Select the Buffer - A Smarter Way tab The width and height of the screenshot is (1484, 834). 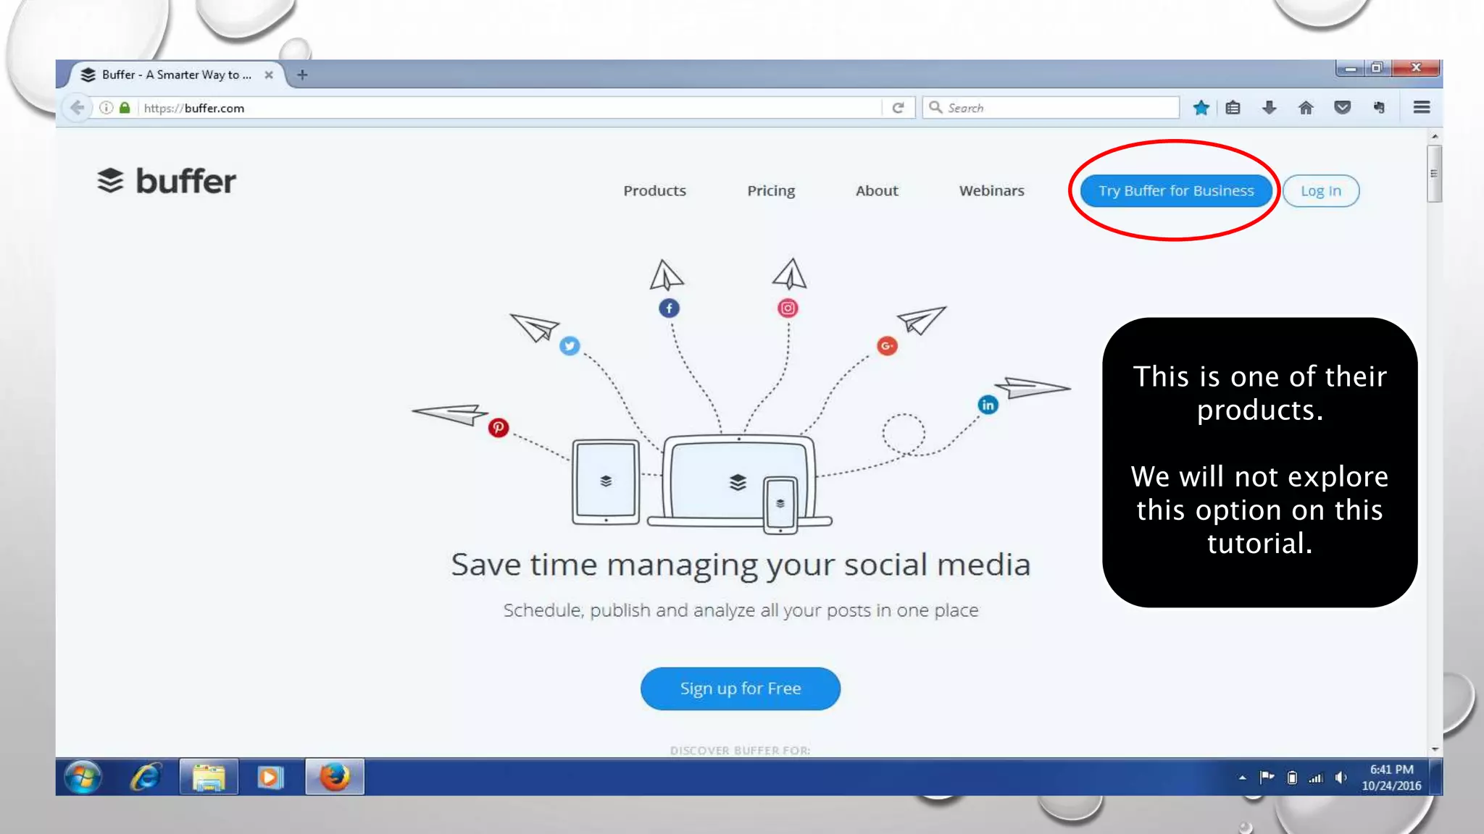pos(178,75)
